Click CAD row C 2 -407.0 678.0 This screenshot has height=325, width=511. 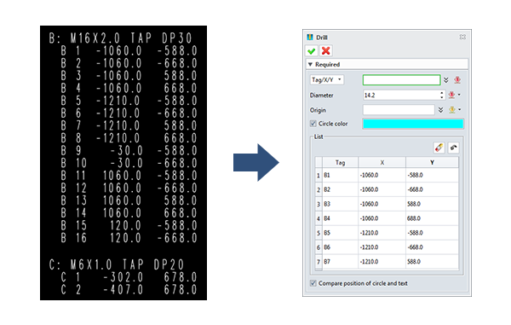129,289
